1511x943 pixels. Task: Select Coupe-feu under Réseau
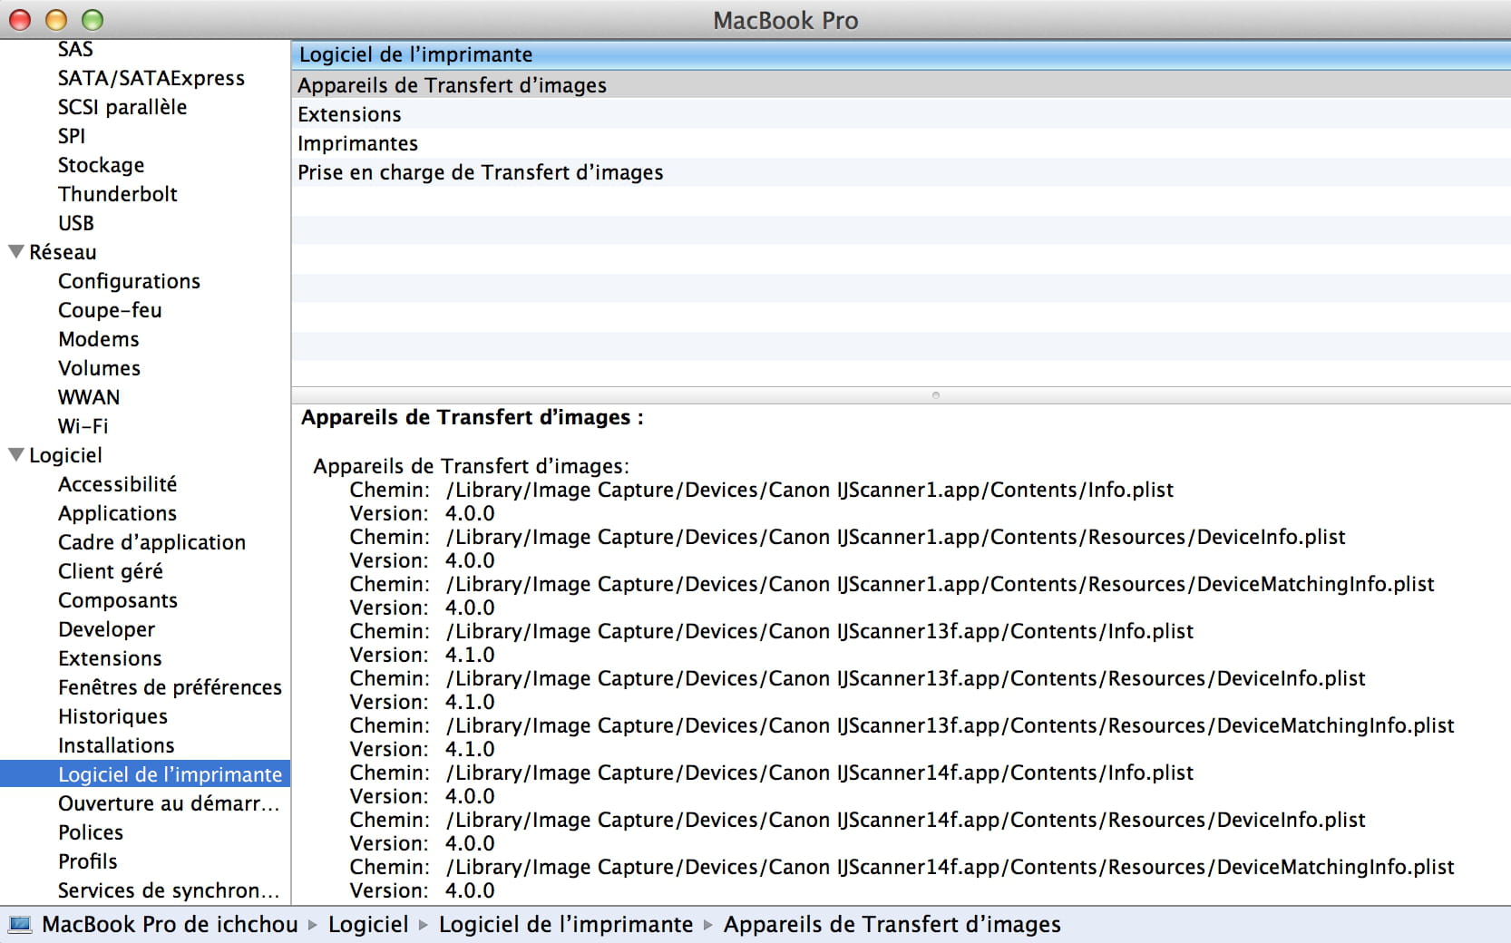pos(110,310)
